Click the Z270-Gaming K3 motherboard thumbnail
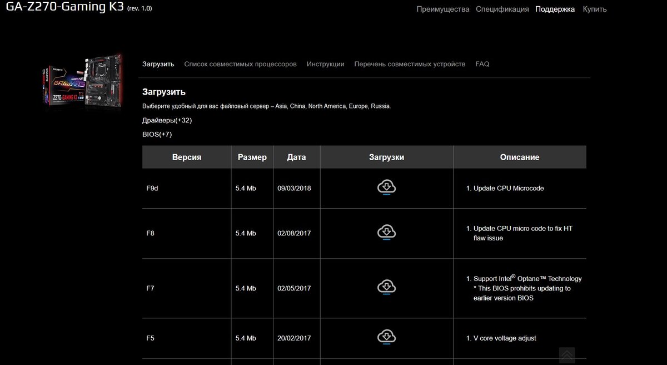 pyautogui.click(x=83, y=81)
